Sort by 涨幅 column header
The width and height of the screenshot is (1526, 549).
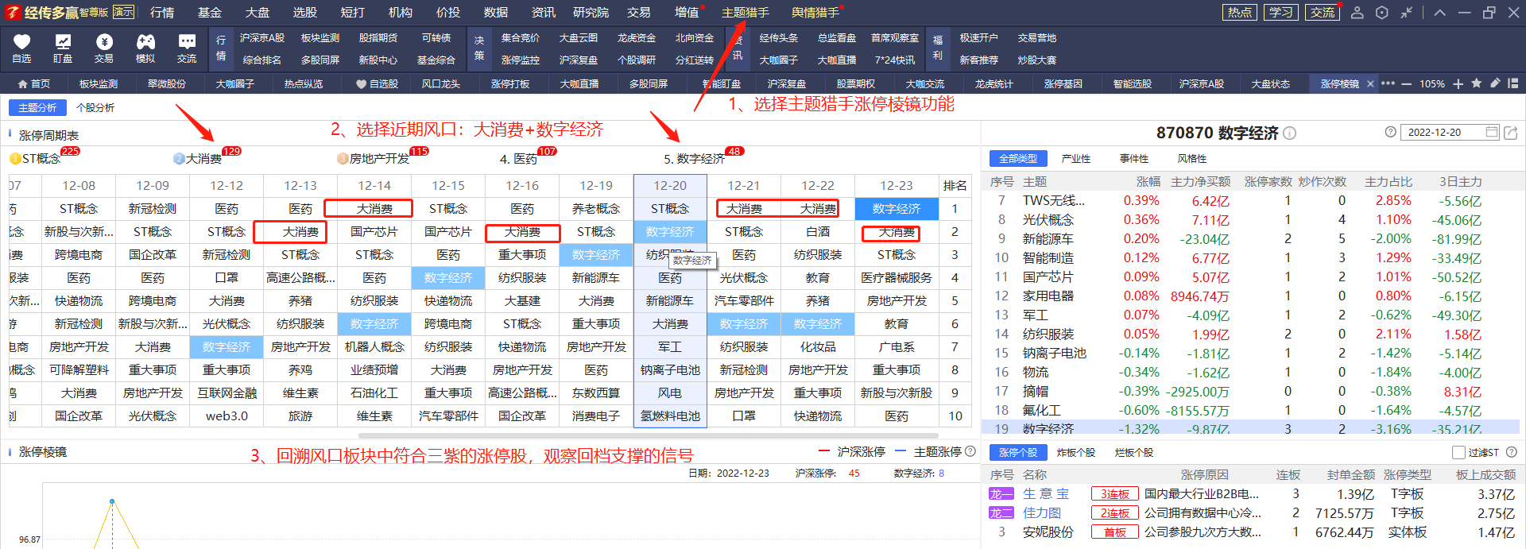tap(1148, 182)
